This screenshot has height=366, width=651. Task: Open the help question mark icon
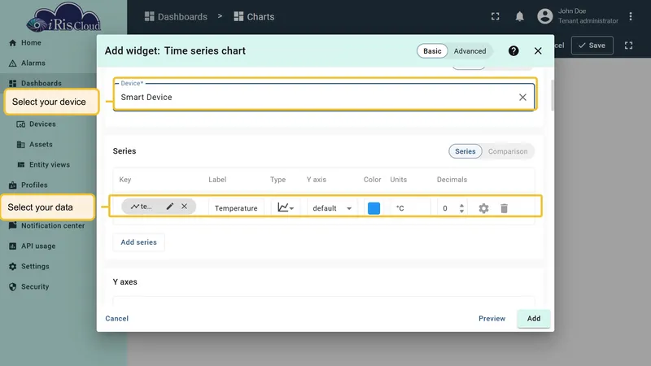coord(513,50)
